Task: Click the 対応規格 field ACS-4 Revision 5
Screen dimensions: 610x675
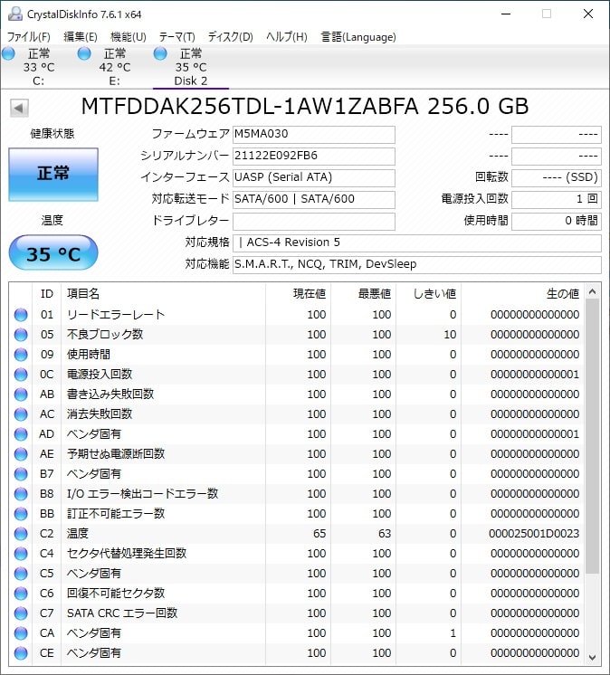Action: pos(417,242)
